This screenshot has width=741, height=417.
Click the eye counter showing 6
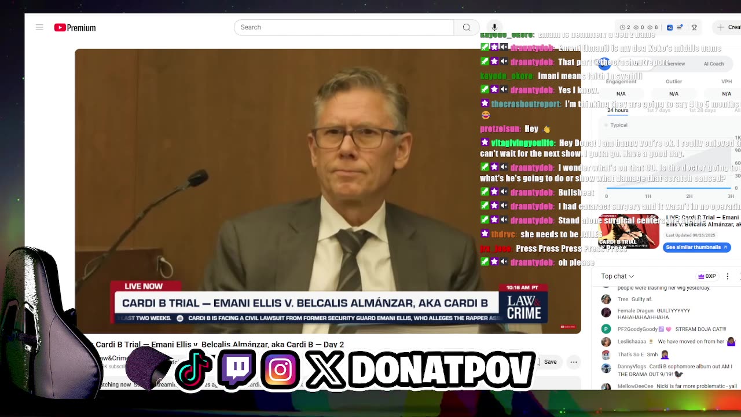pos(652,27)
